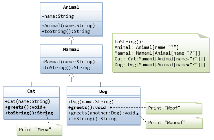
Task: Select the +Dog(name:String) constructor
Action: pos(91,102)
